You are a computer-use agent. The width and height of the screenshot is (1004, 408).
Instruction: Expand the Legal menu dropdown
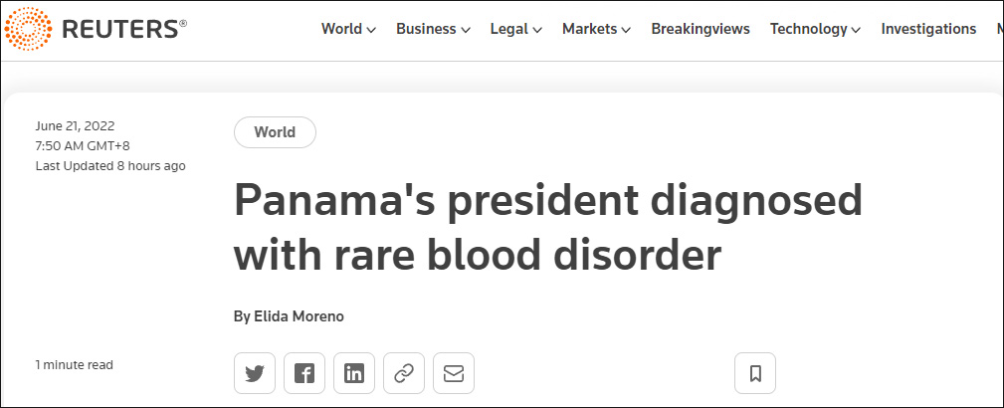516,29
